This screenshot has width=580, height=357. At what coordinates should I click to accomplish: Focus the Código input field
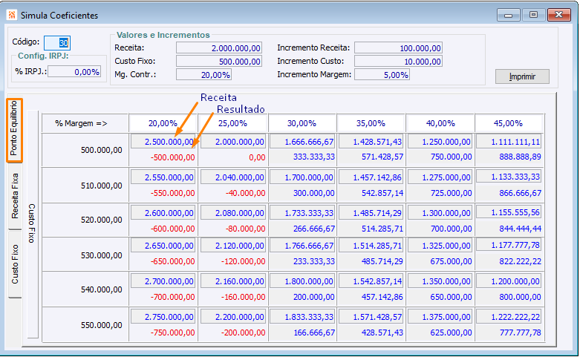57,42
